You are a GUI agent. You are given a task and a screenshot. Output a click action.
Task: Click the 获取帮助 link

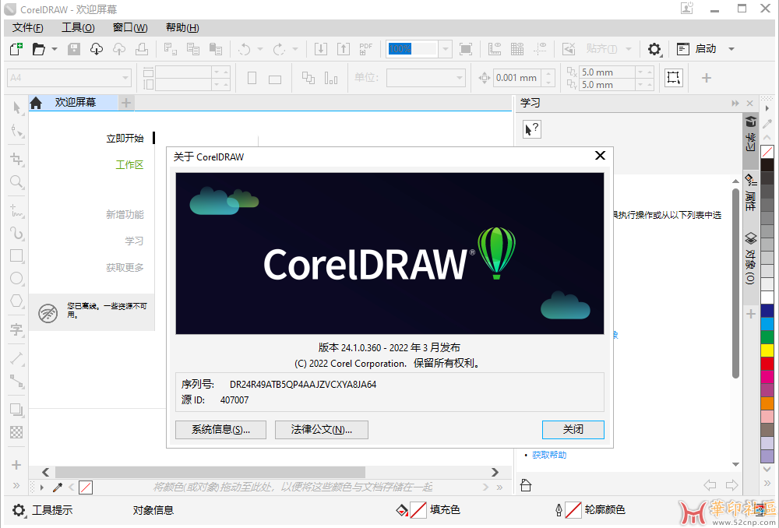coord(549,455)
